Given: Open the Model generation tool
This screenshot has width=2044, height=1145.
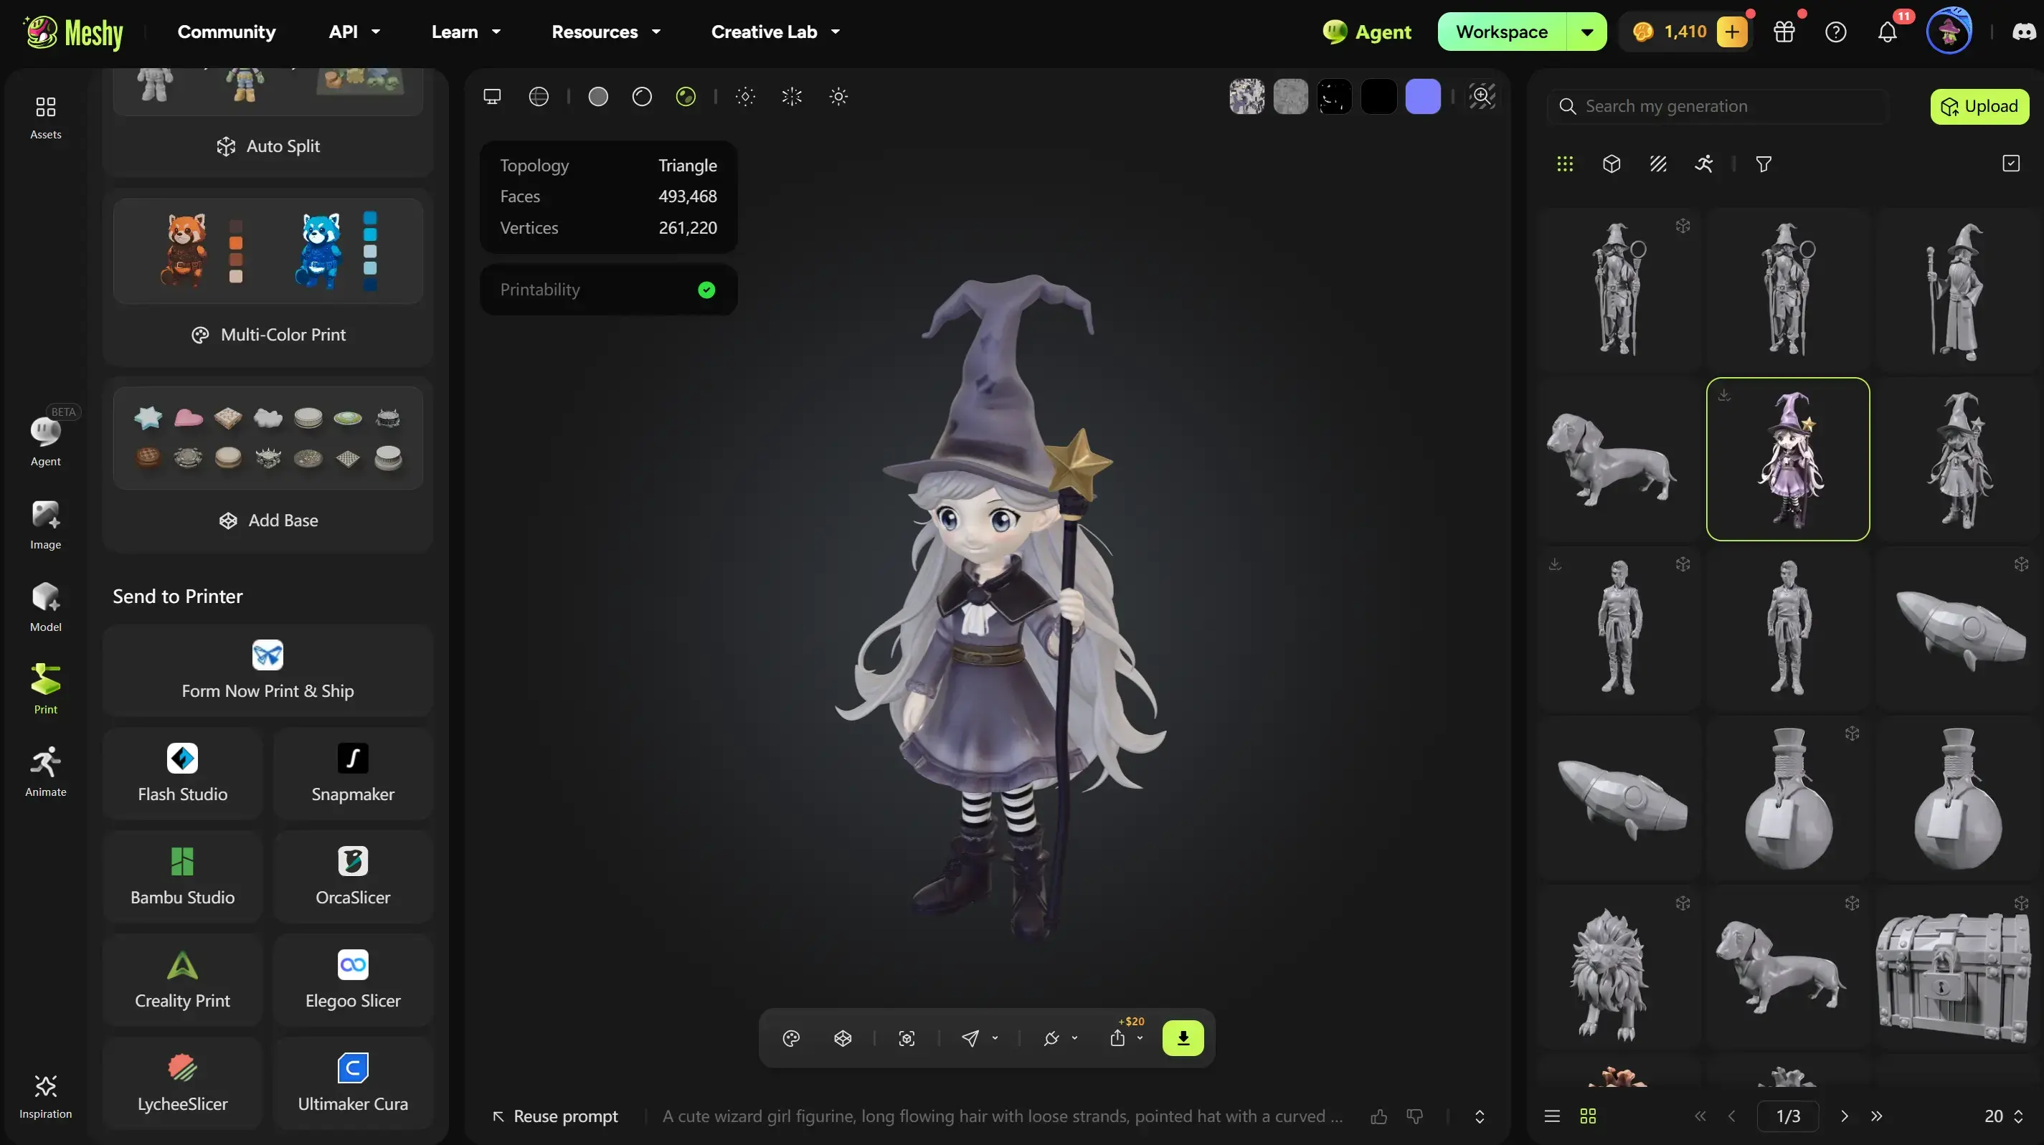Looking at the screenshot, I should click(45, 607).
